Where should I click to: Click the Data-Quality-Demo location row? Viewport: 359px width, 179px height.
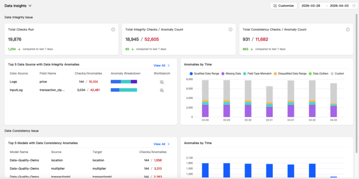(x=90, y=160)
